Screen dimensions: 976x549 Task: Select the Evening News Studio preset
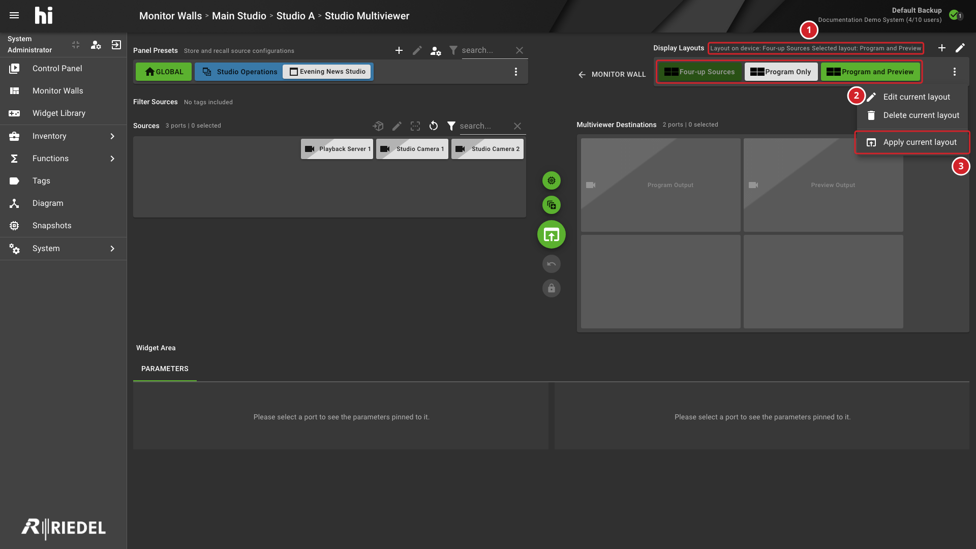point(327,72)
